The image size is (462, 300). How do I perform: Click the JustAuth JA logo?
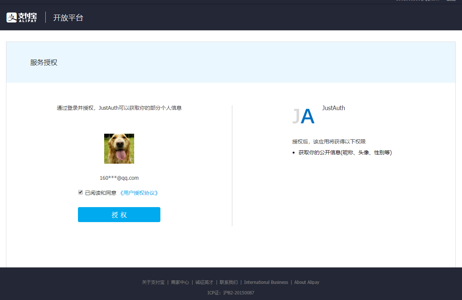[x=303, y=116]
